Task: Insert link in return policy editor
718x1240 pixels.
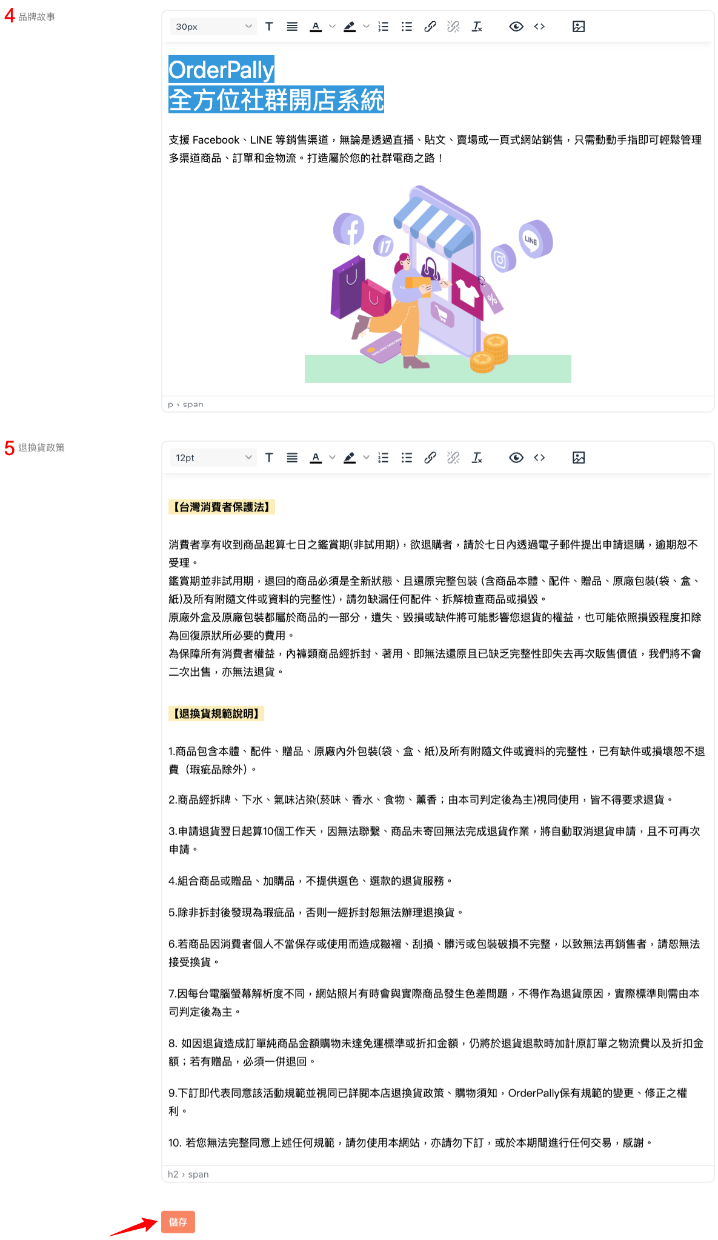Action: pyautogui.click(x=430, y=458)
